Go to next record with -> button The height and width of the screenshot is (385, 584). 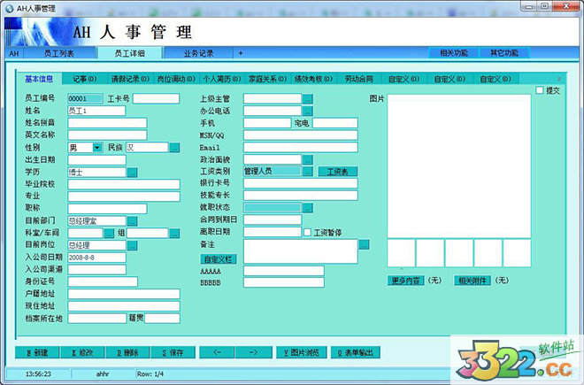click(x=254, y=352)
